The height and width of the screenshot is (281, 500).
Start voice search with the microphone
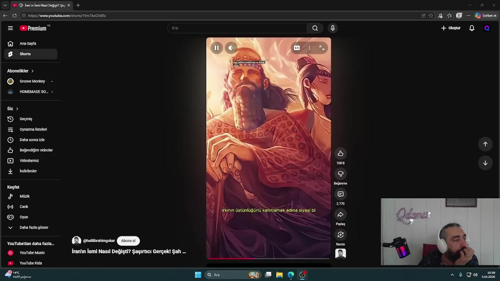333,28
